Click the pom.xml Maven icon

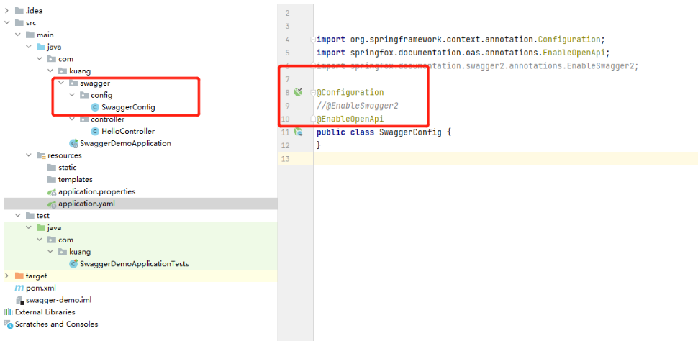tap(19, 288)
